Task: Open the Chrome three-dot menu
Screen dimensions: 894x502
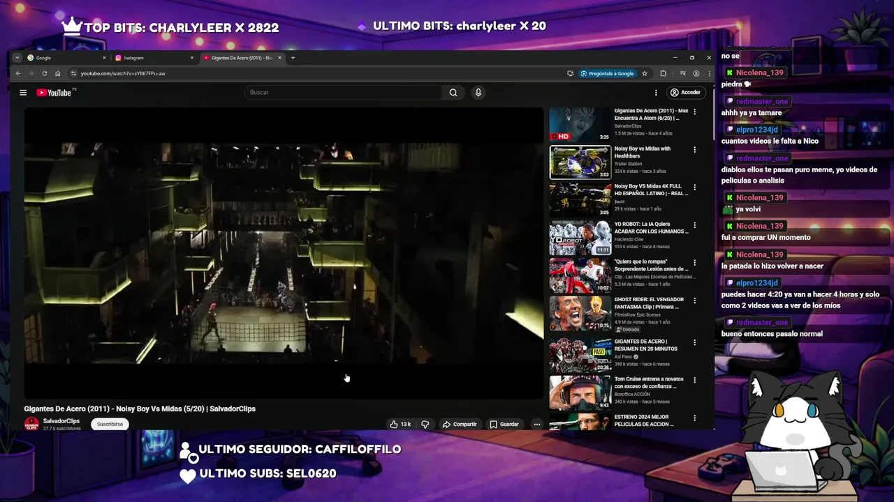Action: 709,73
